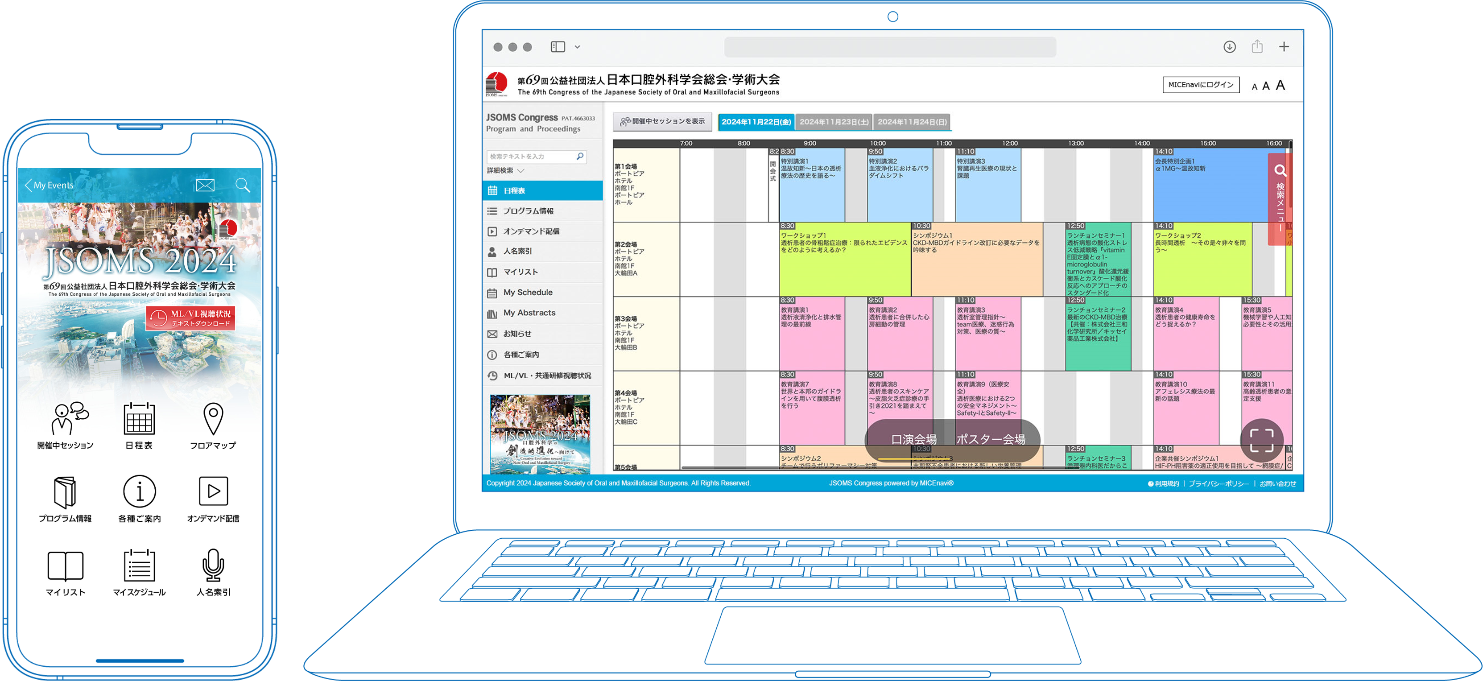The image size is (1483, 681).
Task: Click お問い合わせ footer link
Action: pyautogui.click(x=1277, y=483)
